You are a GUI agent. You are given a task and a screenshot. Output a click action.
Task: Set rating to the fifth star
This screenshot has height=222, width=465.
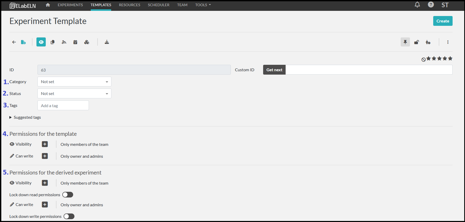click(450, 59)
